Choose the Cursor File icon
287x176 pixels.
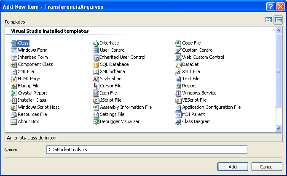click(x=96, y=86)
